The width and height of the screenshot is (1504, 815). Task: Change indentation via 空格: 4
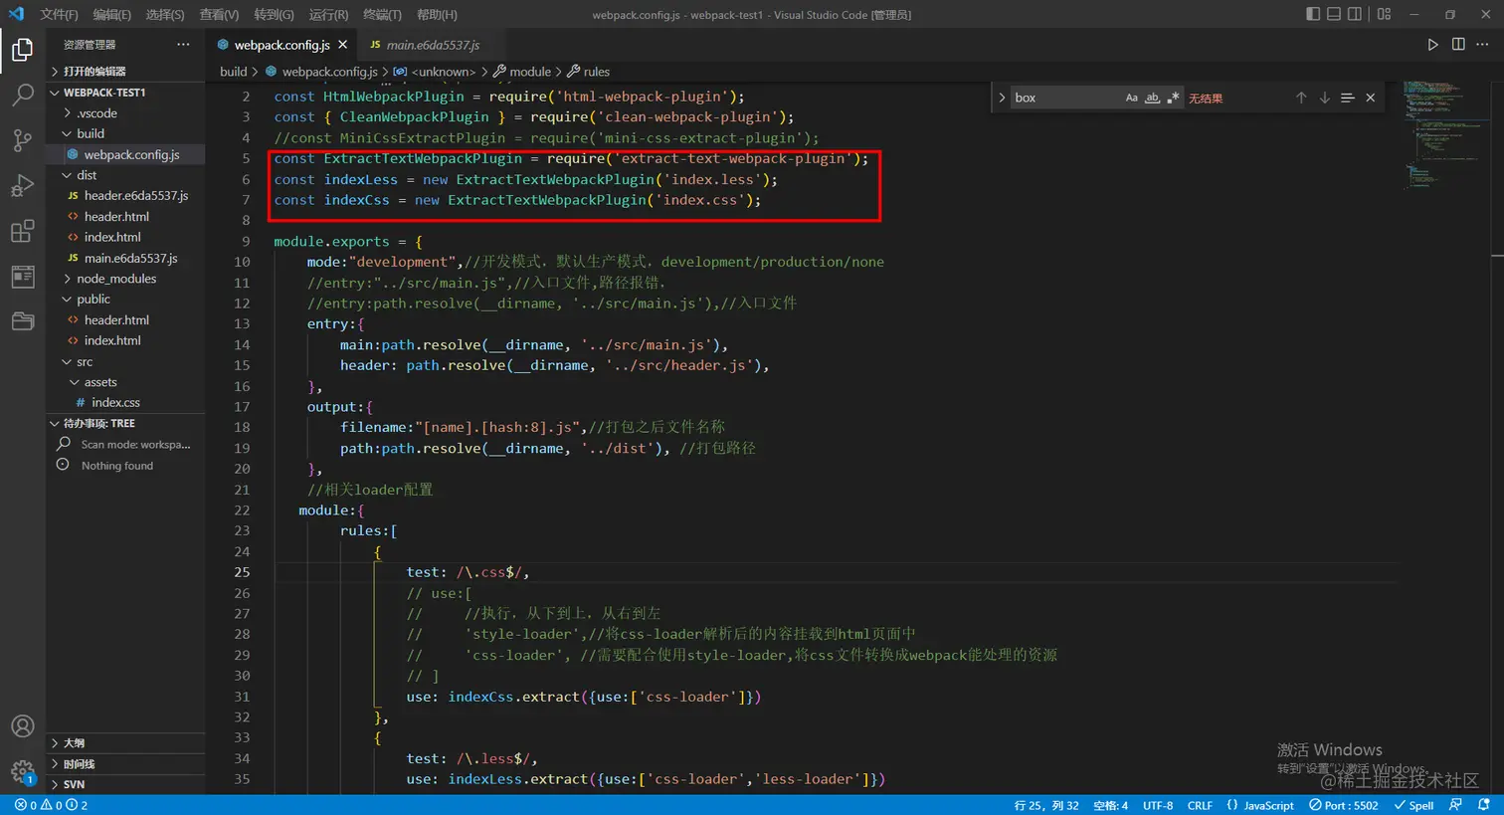[1110, 805]
